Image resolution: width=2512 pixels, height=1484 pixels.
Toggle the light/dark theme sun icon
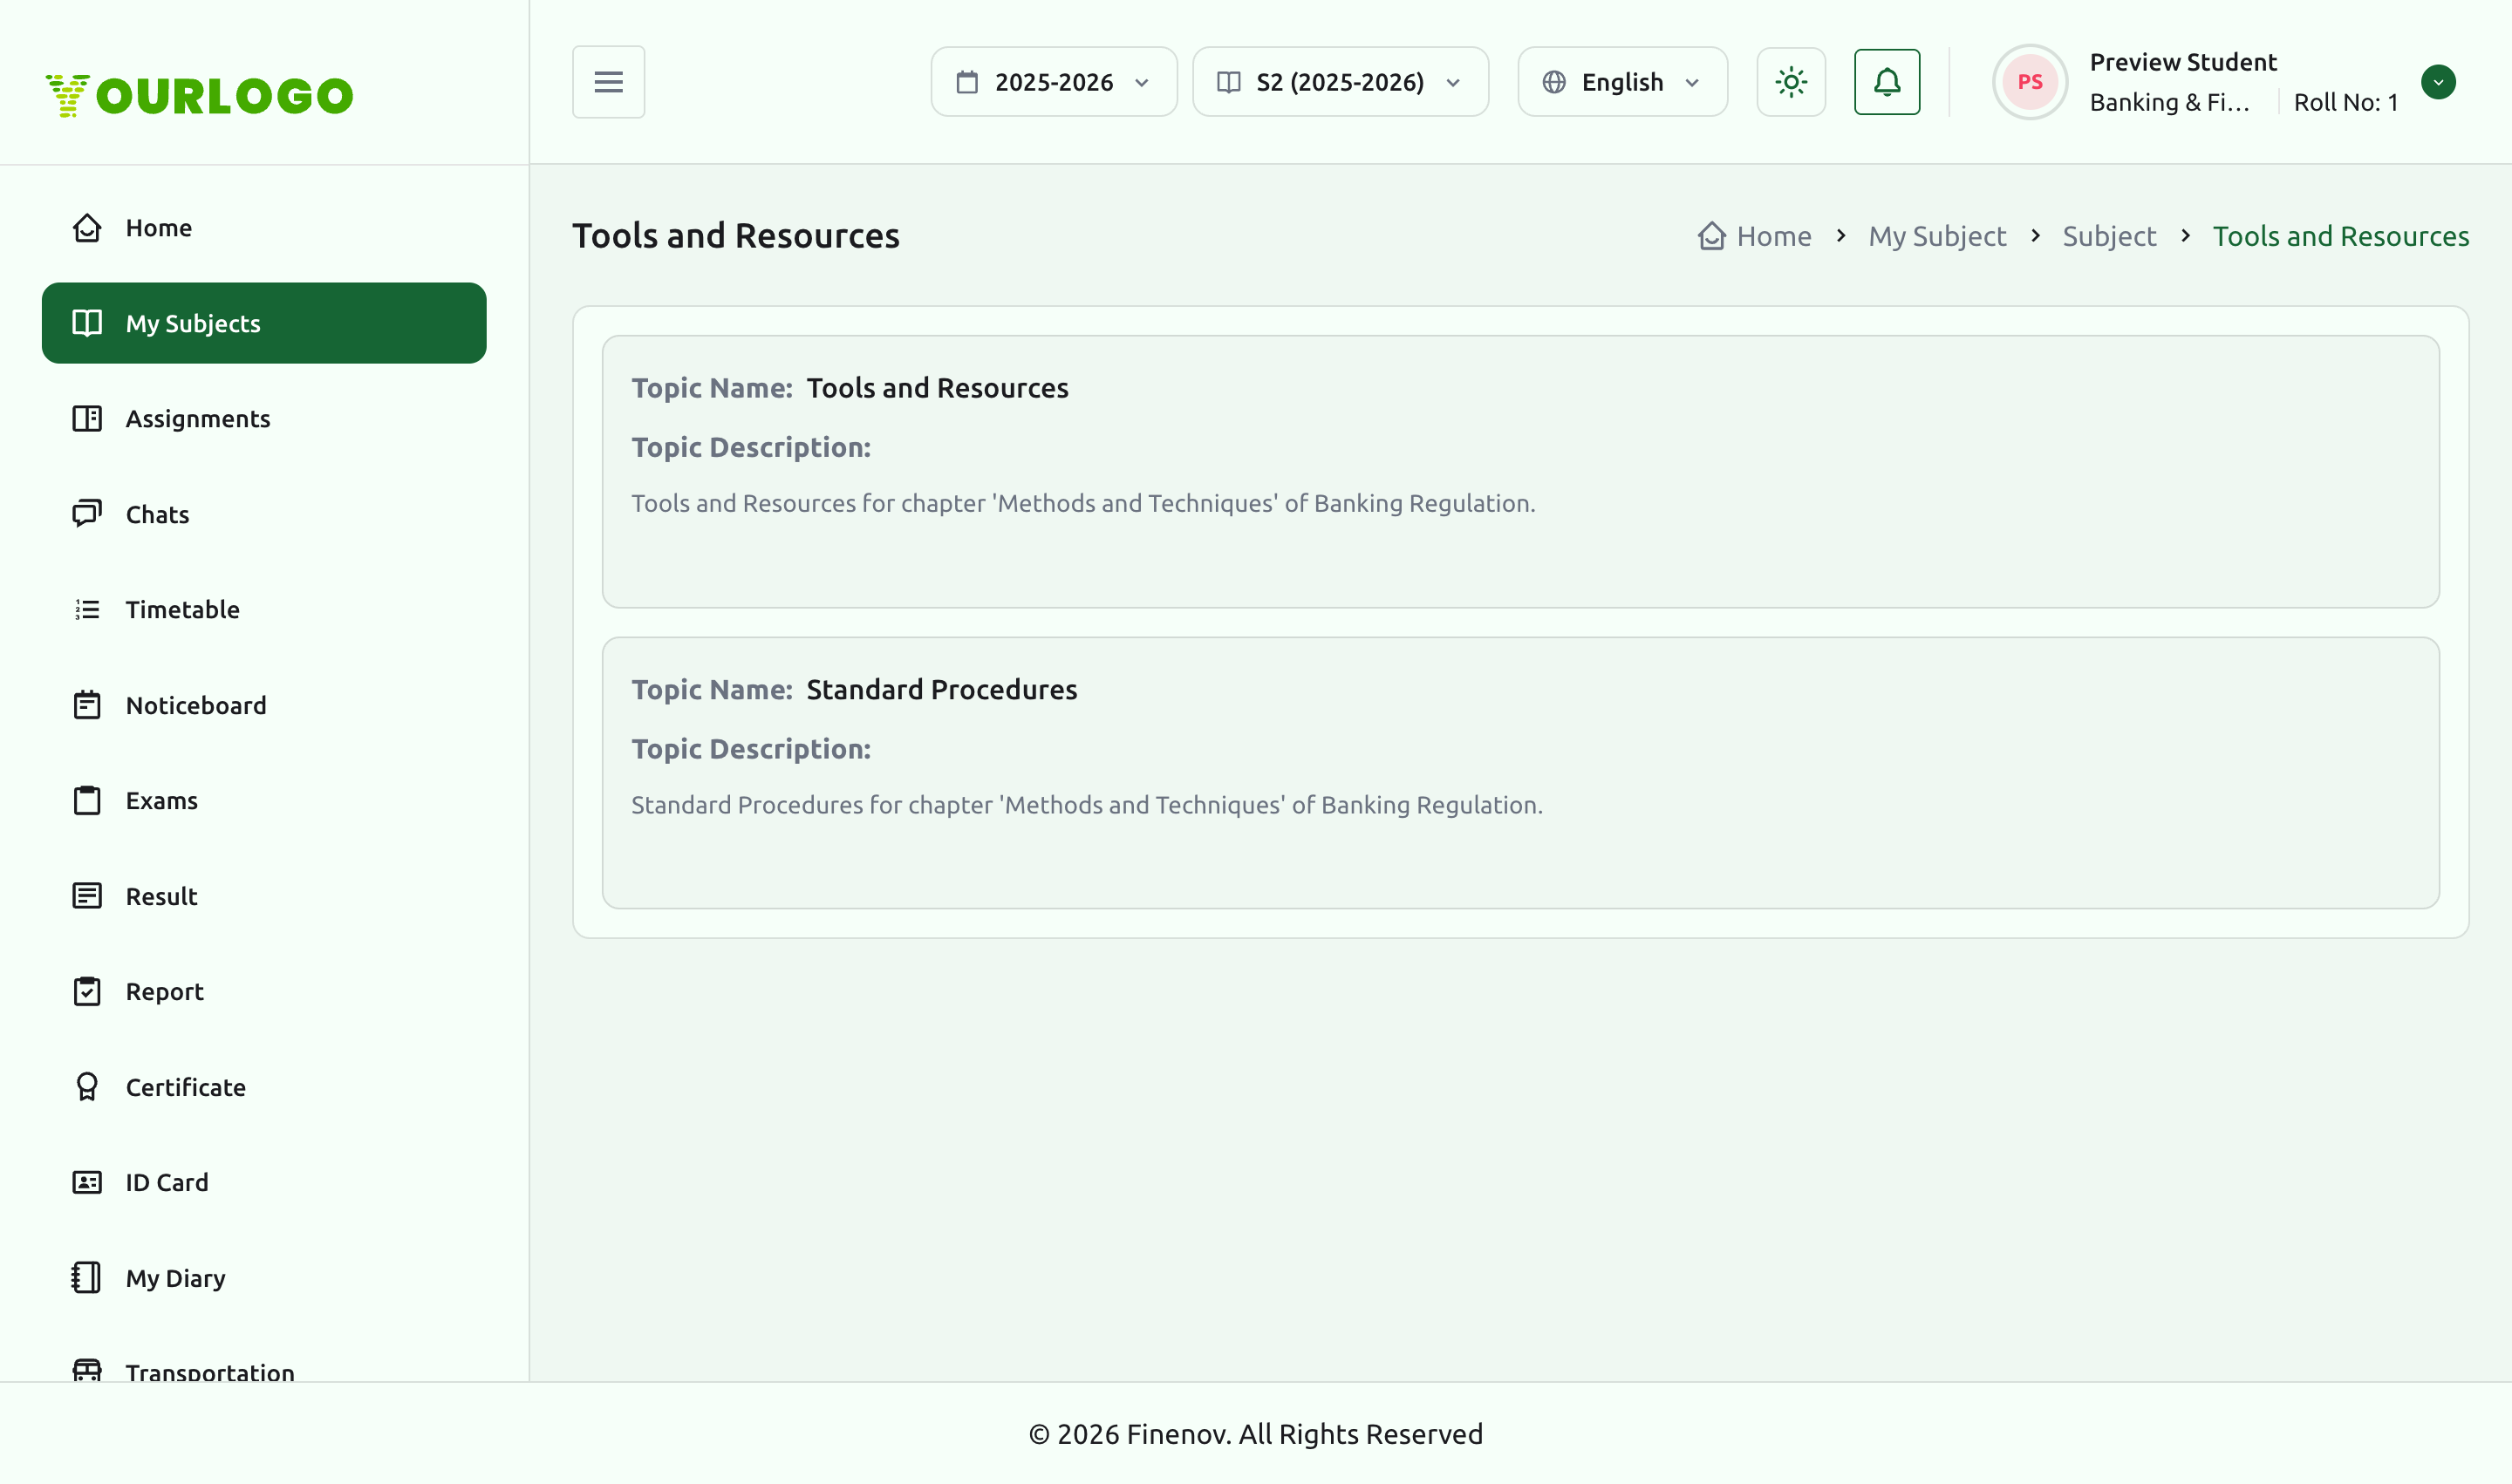click(1791, 82)
